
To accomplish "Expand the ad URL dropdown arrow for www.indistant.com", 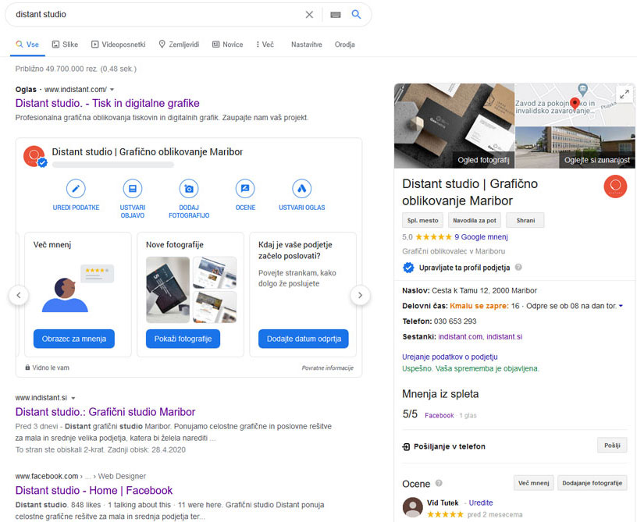I will pos(112,90).
